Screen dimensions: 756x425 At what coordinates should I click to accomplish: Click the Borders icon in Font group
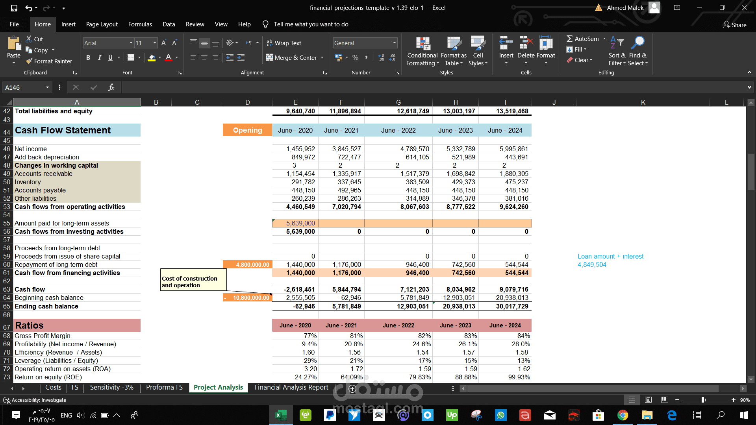coord(131,57)
